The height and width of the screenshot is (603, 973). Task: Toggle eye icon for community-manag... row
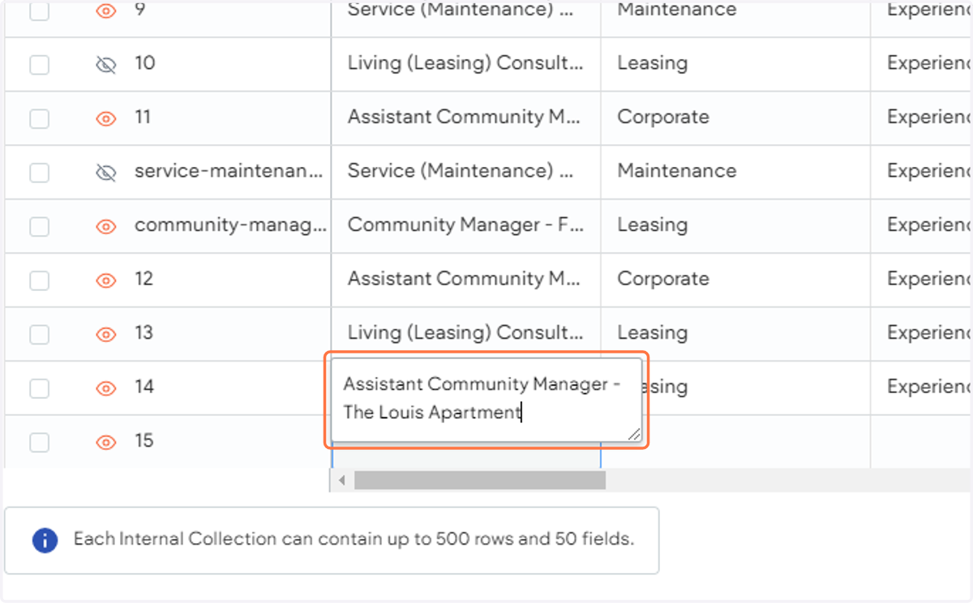click(x=106, y=226)
